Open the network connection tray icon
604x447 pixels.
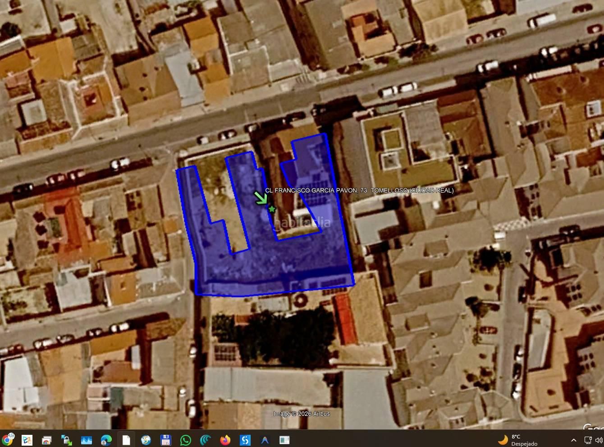[588, 440]
